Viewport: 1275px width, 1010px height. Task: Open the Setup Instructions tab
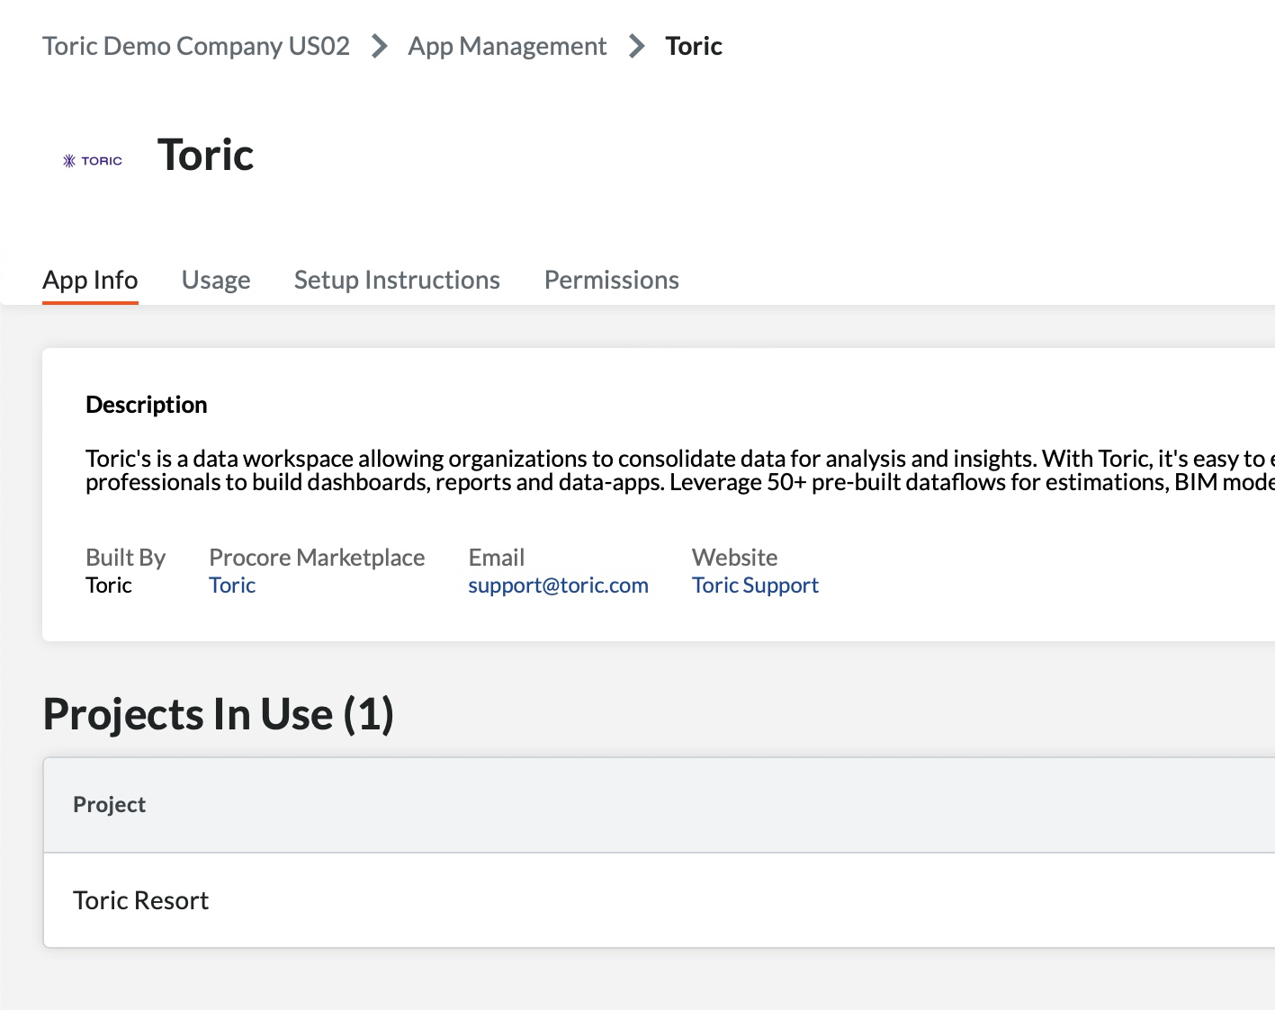coord(397,280)
